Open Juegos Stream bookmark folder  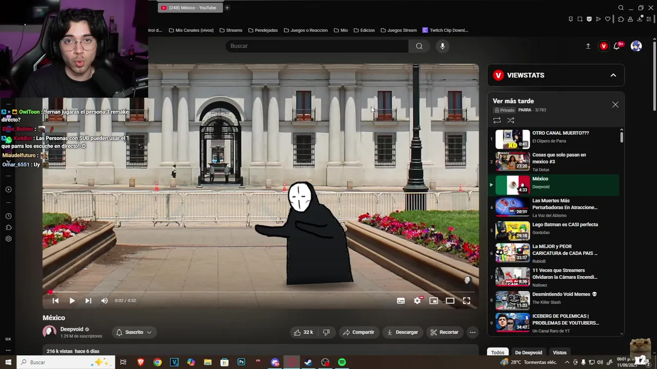point(398,30)
